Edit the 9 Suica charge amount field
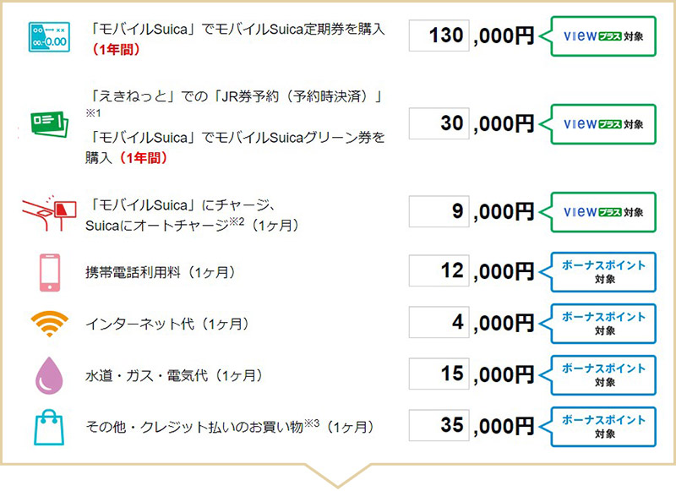This screenshot has height=491, width=676. [x=439, y=211]
